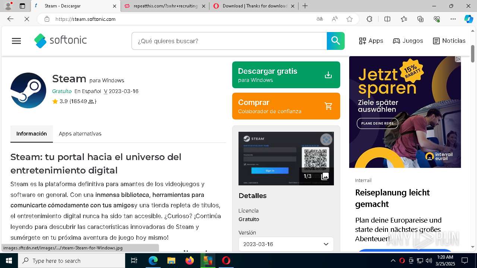Click the Steam app logo
The image size is (477, 268).
[x=28, y=90]
